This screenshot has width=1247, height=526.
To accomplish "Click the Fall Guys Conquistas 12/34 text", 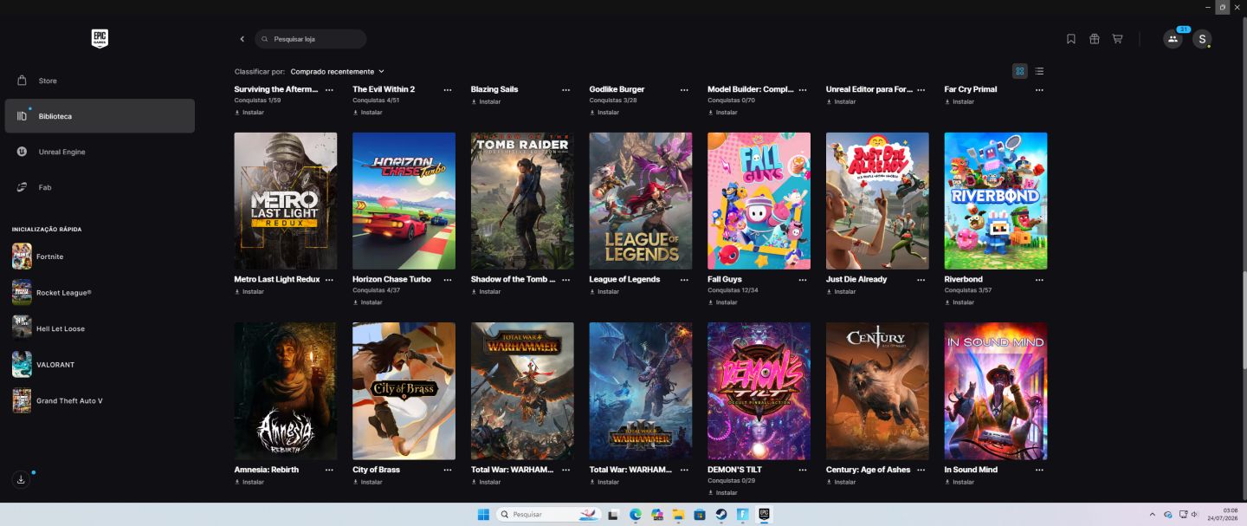I will [x=733, y=290].
